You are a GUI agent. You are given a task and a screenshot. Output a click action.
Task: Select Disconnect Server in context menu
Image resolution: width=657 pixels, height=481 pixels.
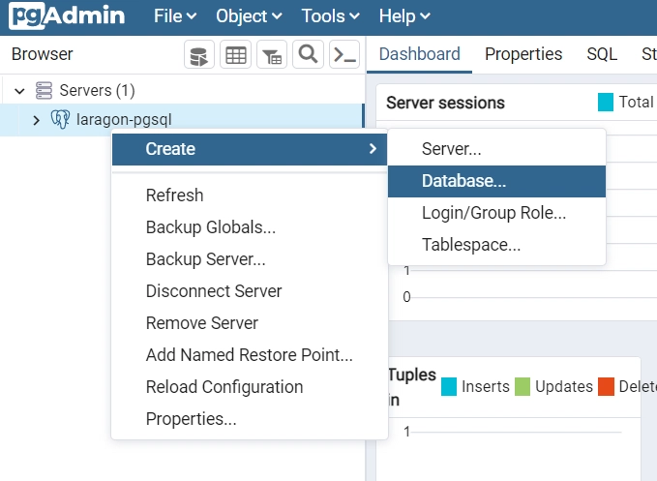click(250, 290)
